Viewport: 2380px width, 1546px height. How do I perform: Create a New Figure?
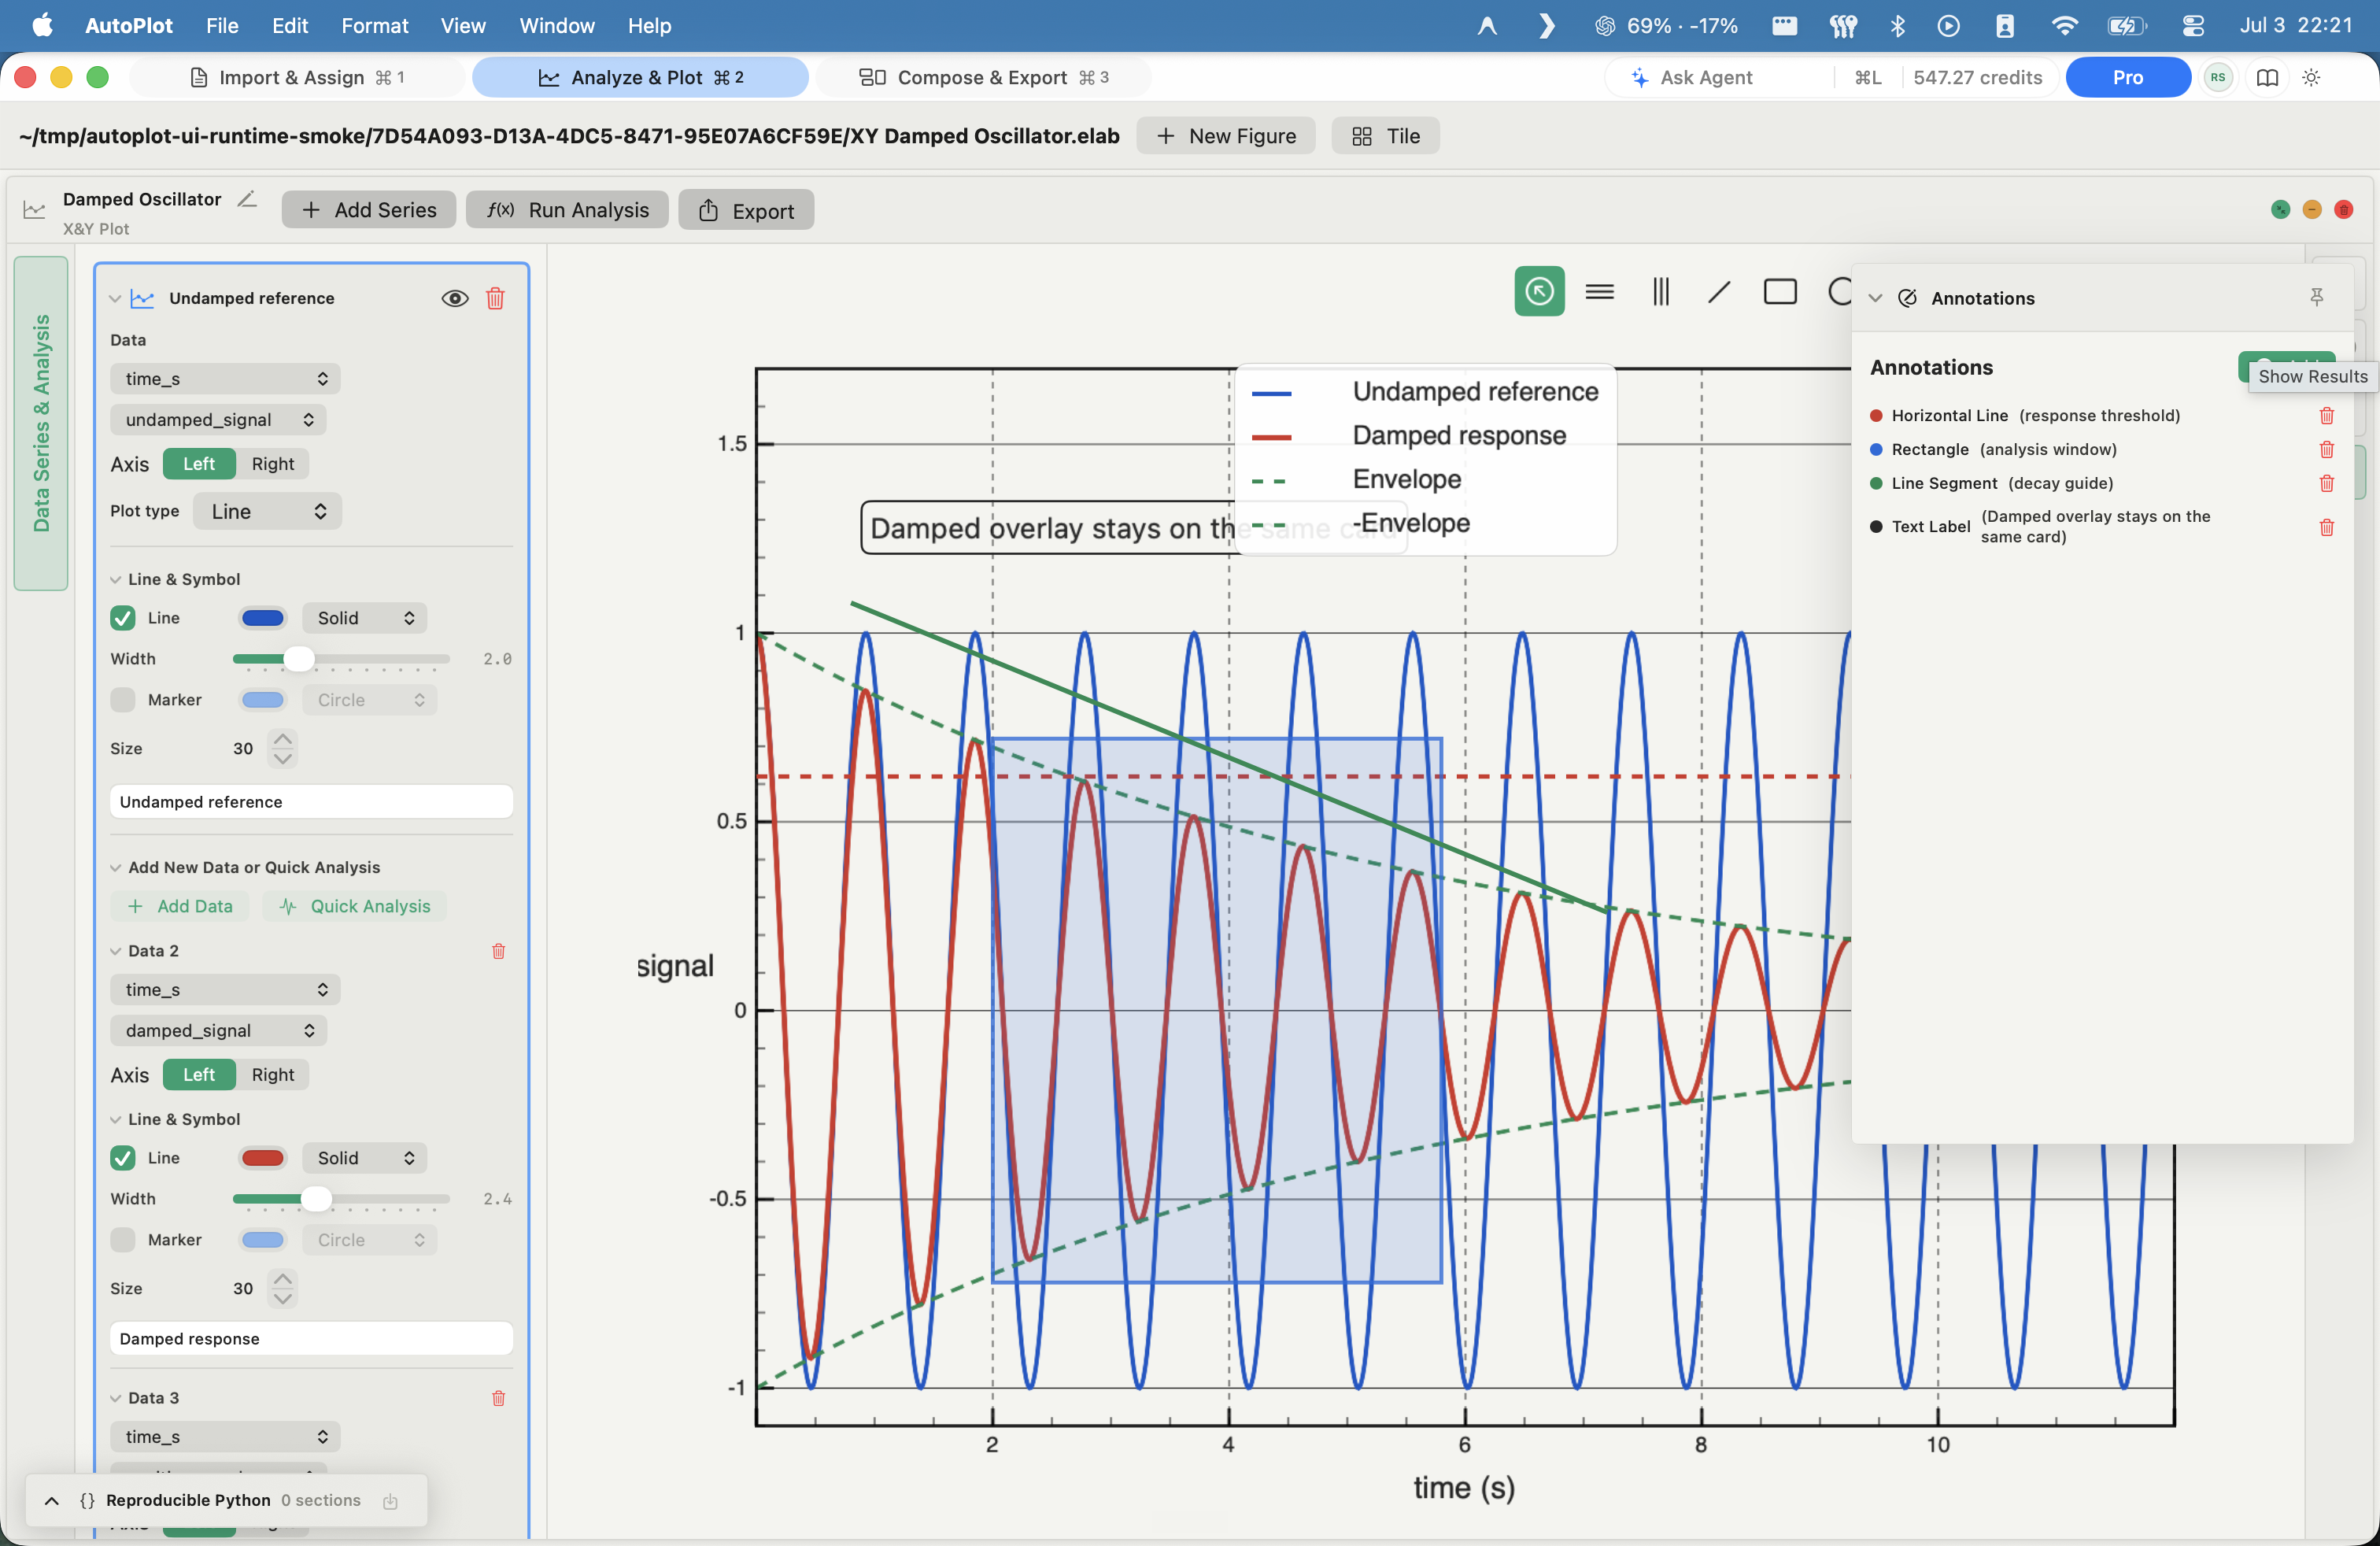tap(1226, 136)
